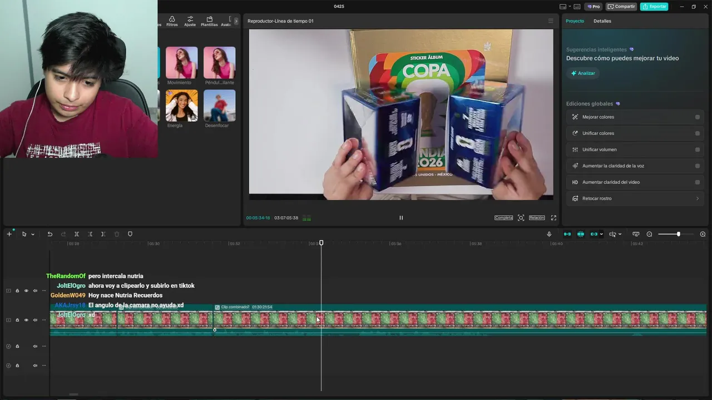Toggle linkage button in timeline toolbar
Image resolution: width=712 pixels, height=400 pixels.
[594, 234]
